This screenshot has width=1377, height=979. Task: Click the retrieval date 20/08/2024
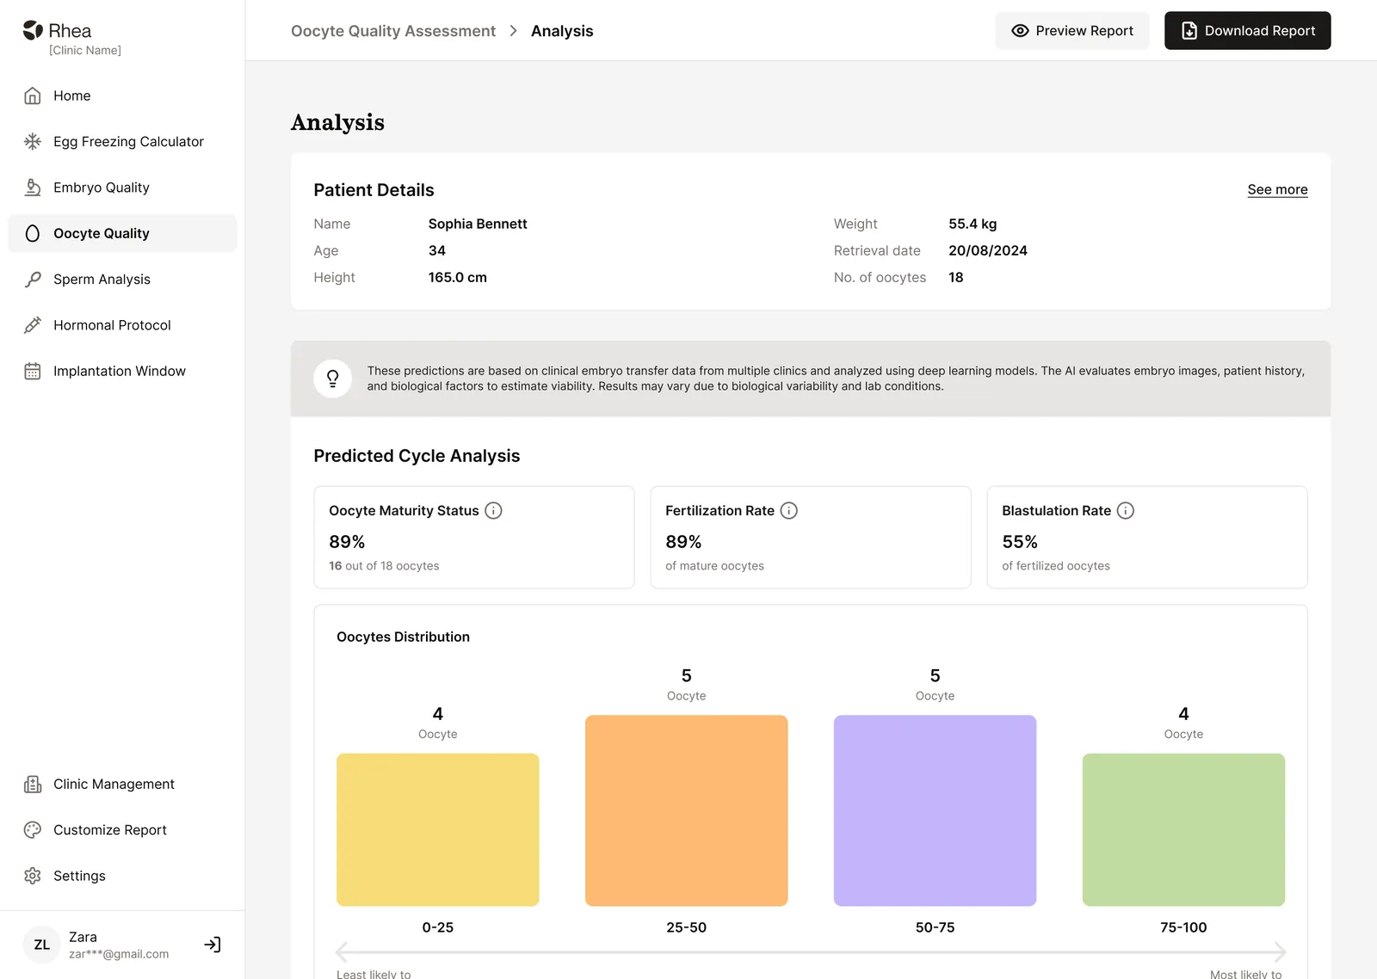click(x=988, y=250)
